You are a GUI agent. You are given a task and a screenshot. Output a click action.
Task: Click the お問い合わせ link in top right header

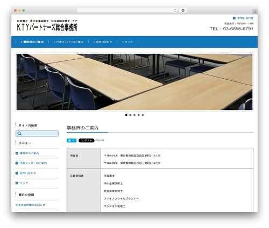pos(245,18)
